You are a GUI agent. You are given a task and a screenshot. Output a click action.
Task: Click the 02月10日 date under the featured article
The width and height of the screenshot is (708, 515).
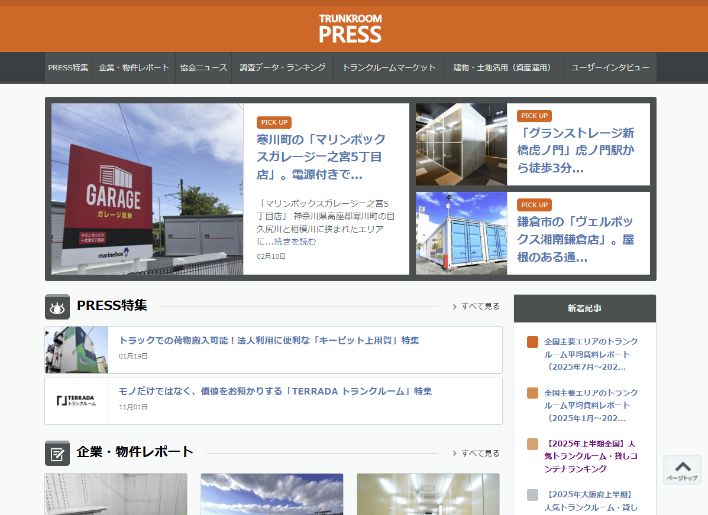pos(271,256)
